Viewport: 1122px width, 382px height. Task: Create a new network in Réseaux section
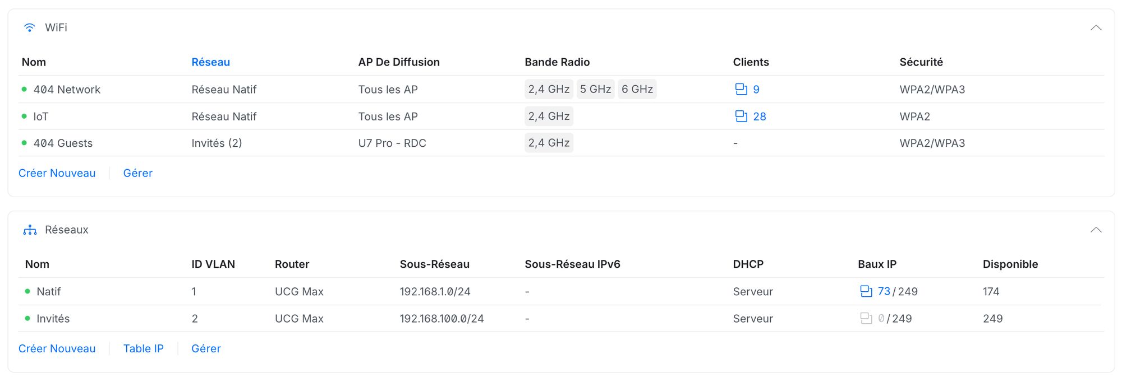(x=57, y=348)
